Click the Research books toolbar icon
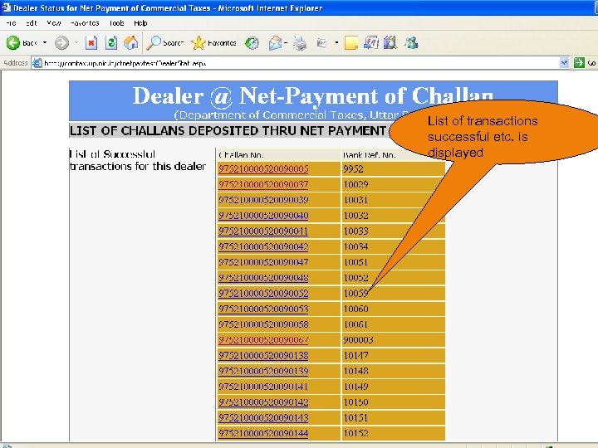The height and width of the screenshot is (448, 598). [x=390, y=42]
